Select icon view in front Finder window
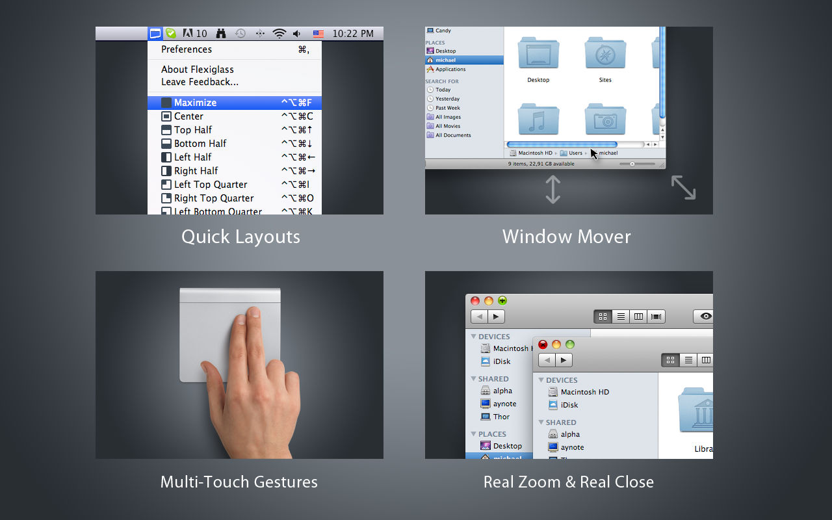The image size is (832, 520). click(670, 360)
